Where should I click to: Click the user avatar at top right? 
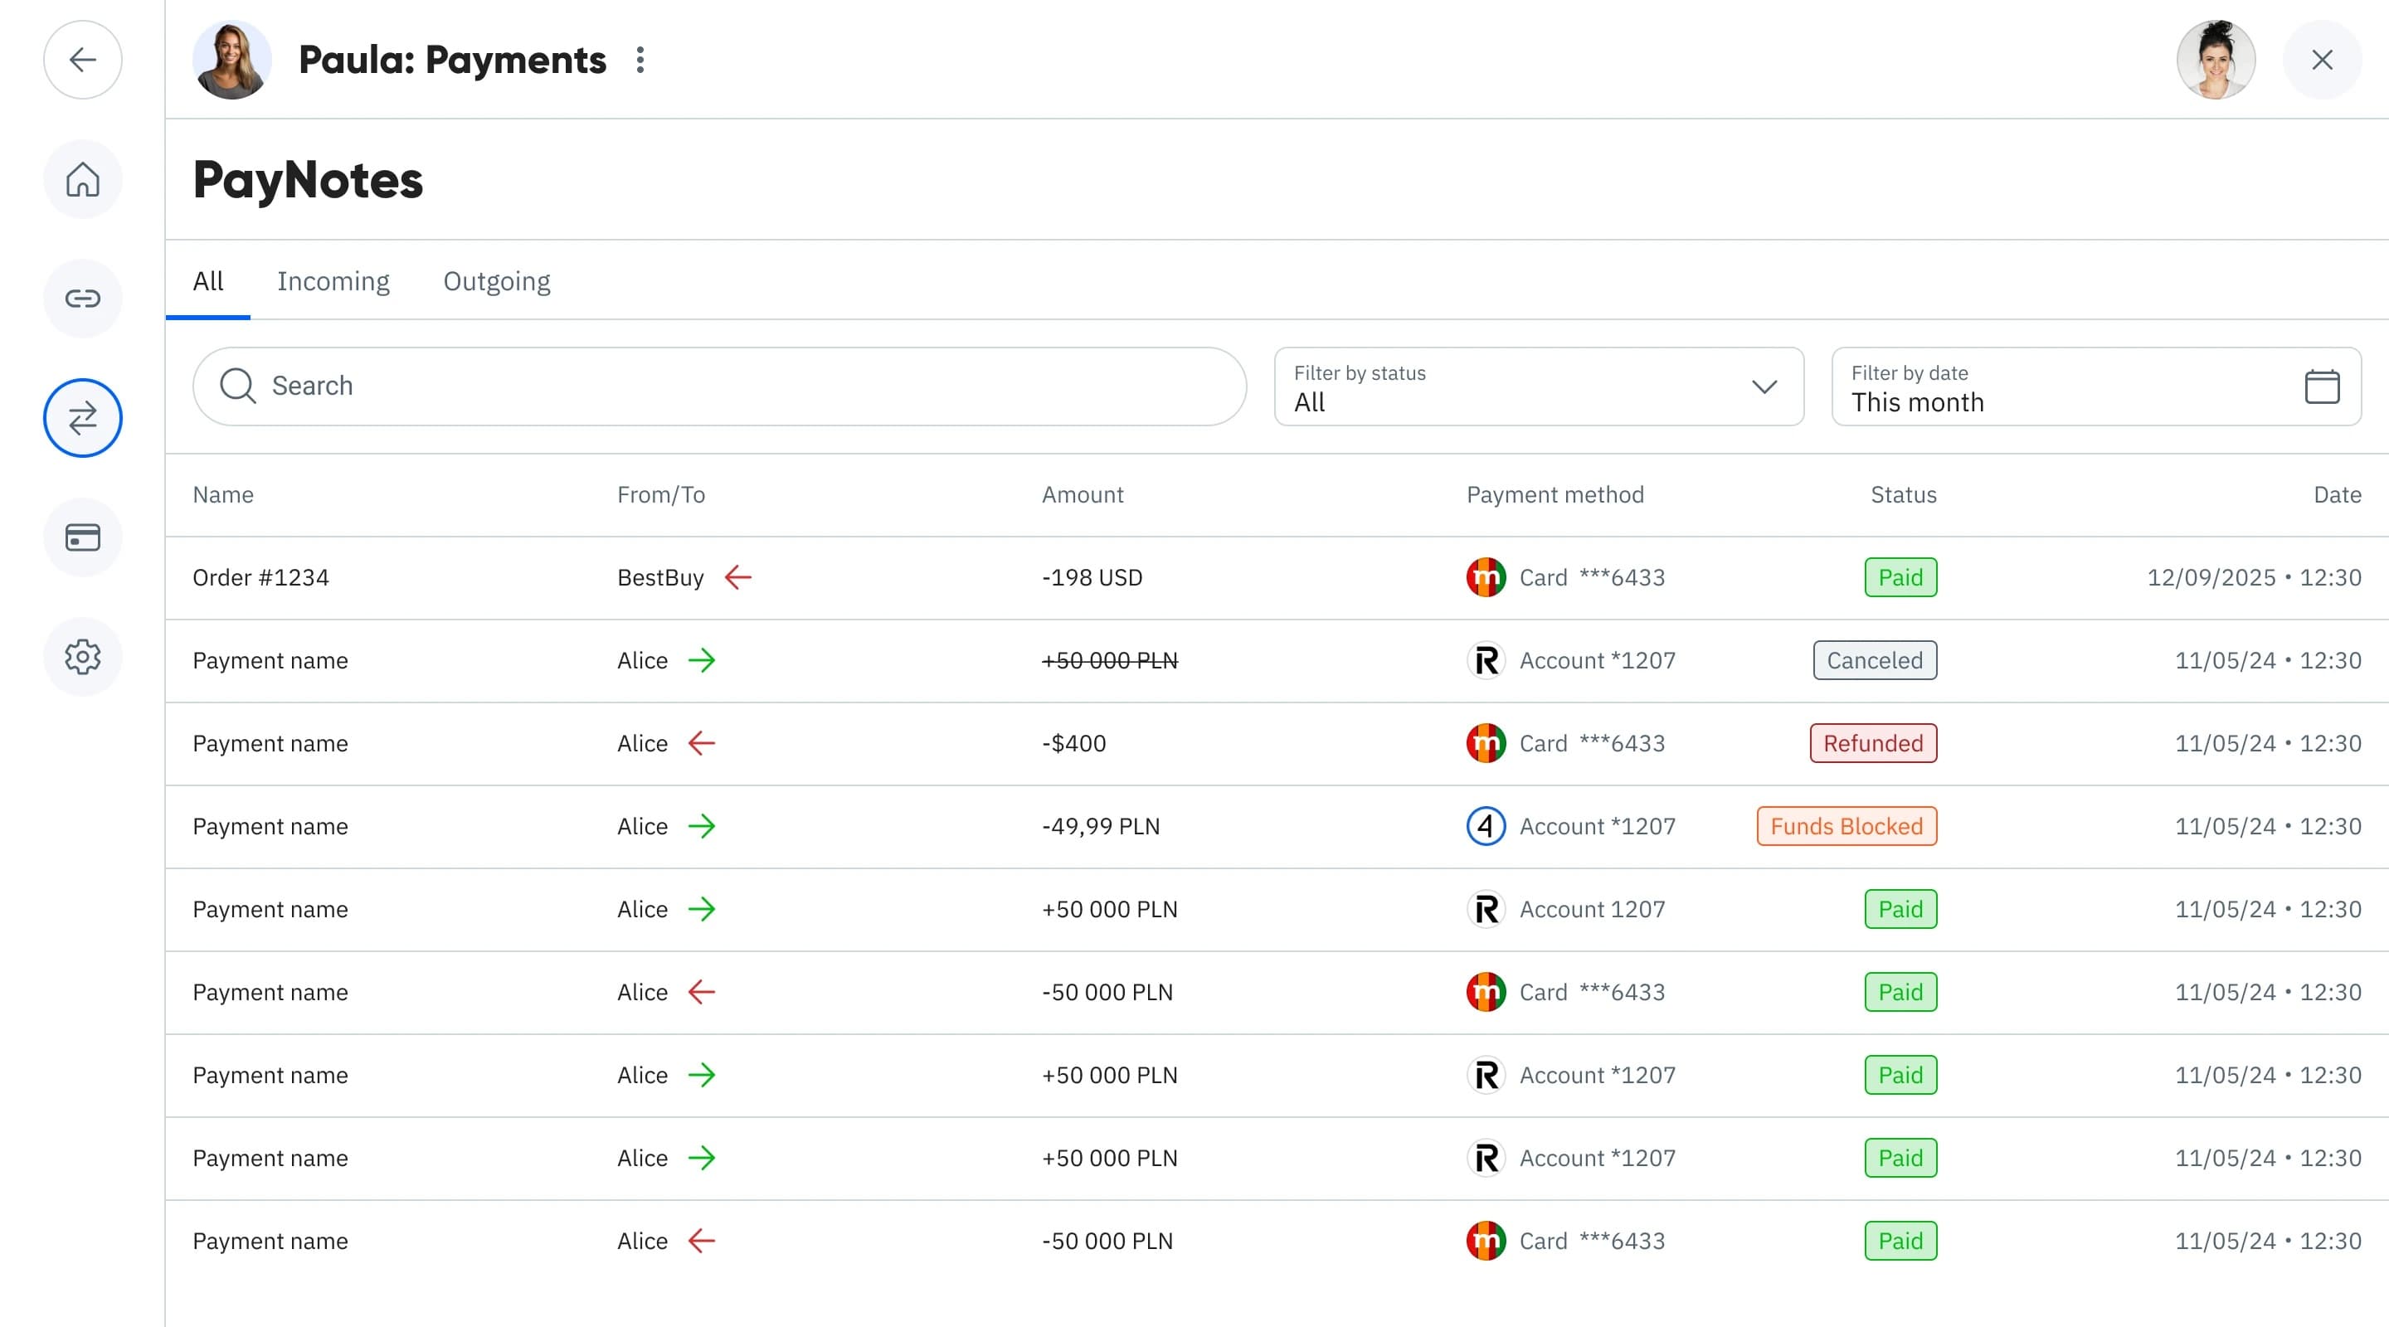[2216, 61]
